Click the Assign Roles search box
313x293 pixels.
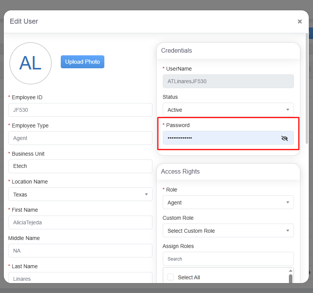click(x=228, y=259)
